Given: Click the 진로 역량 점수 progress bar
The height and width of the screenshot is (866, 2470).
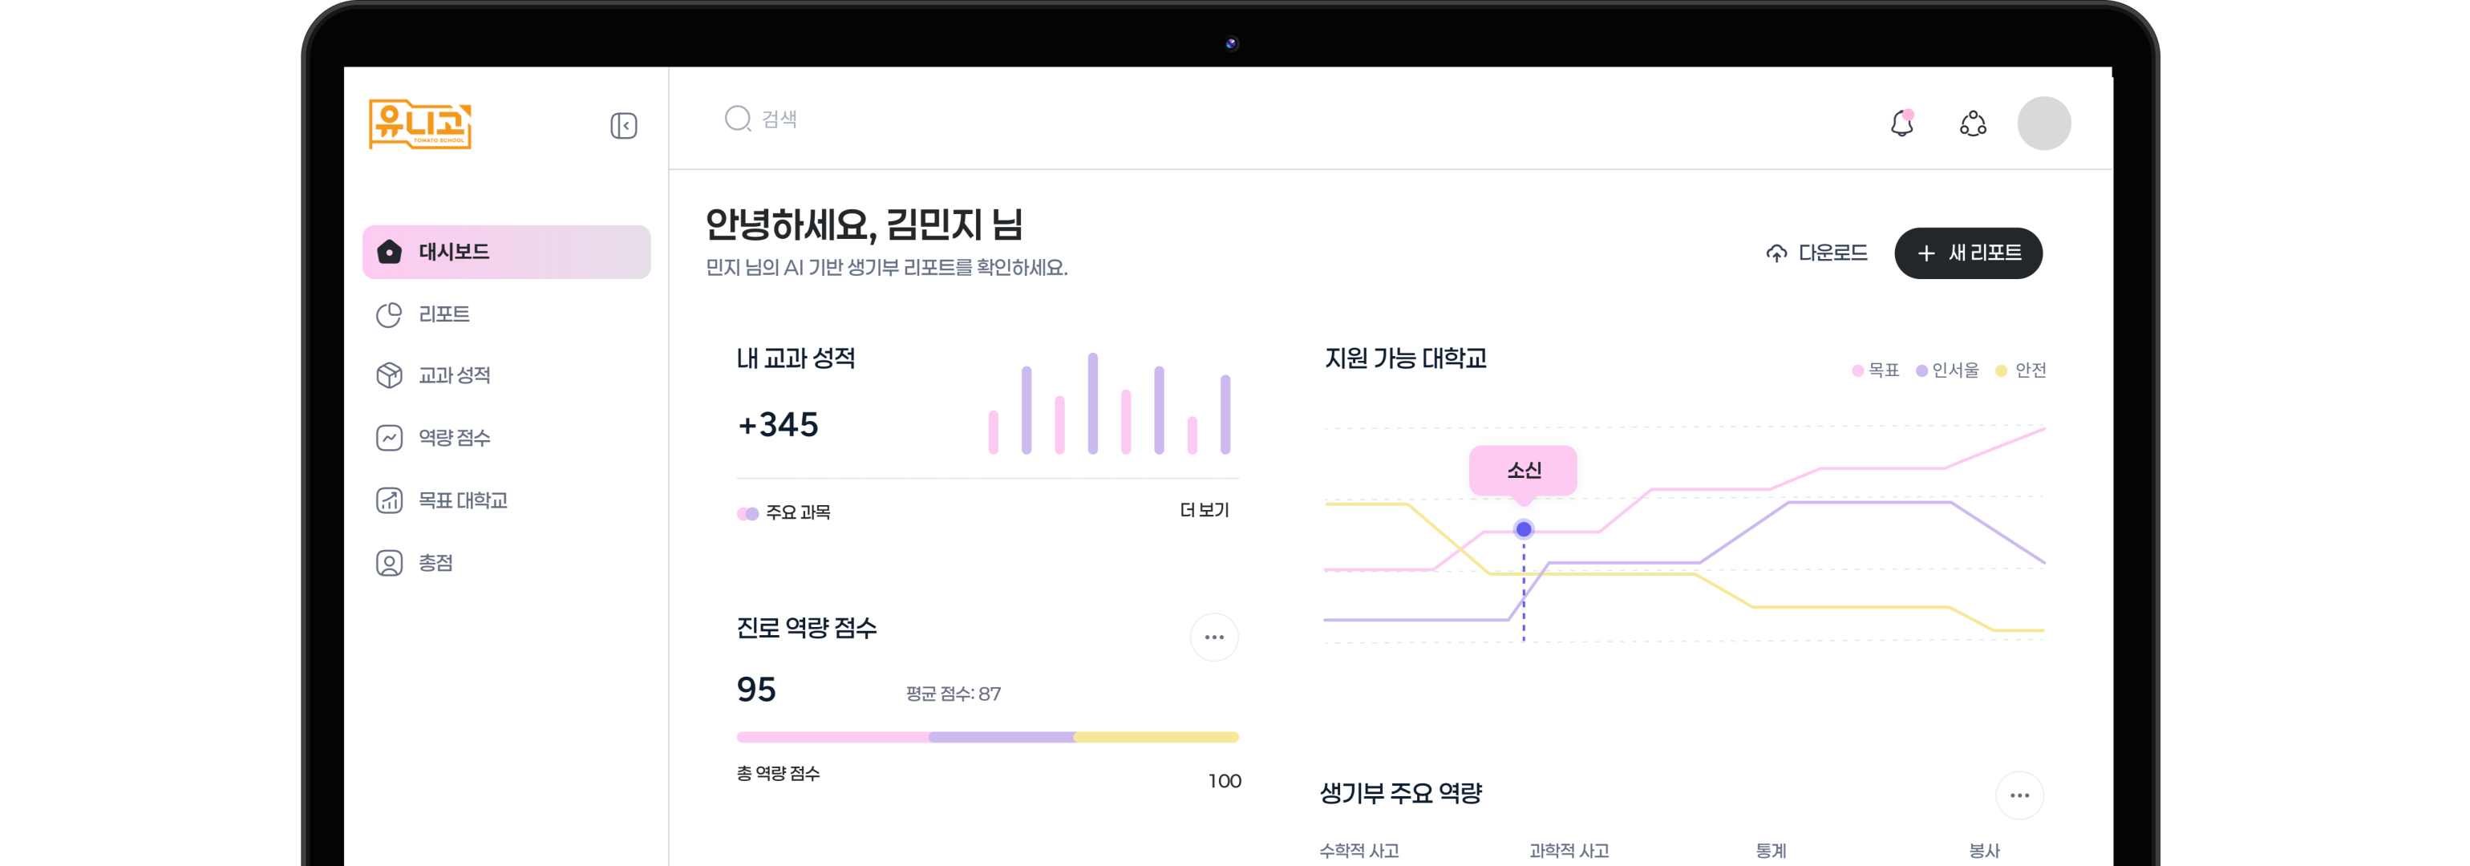Looking at the screenshot, I should pyautogui.click(x=986, y=738).
